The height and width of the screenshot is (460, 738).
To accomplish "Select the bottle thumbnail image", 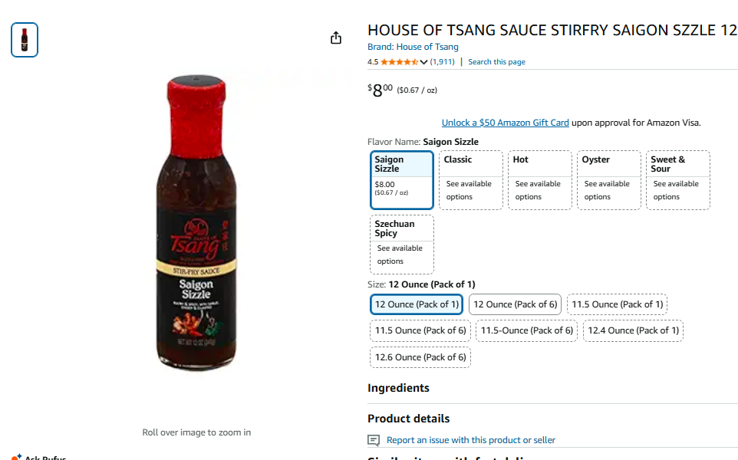I will coord(25,40).
